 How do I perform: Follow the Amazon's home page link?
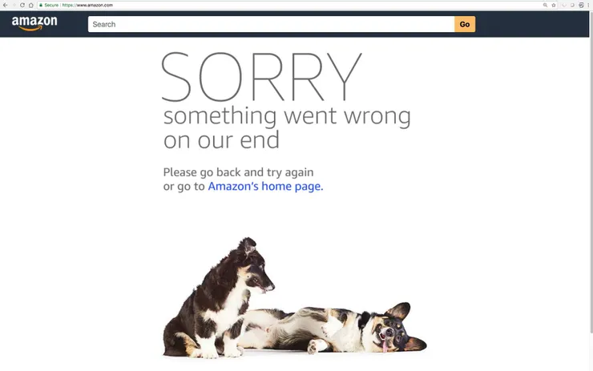pyautogui.click(x=265, y=187)
